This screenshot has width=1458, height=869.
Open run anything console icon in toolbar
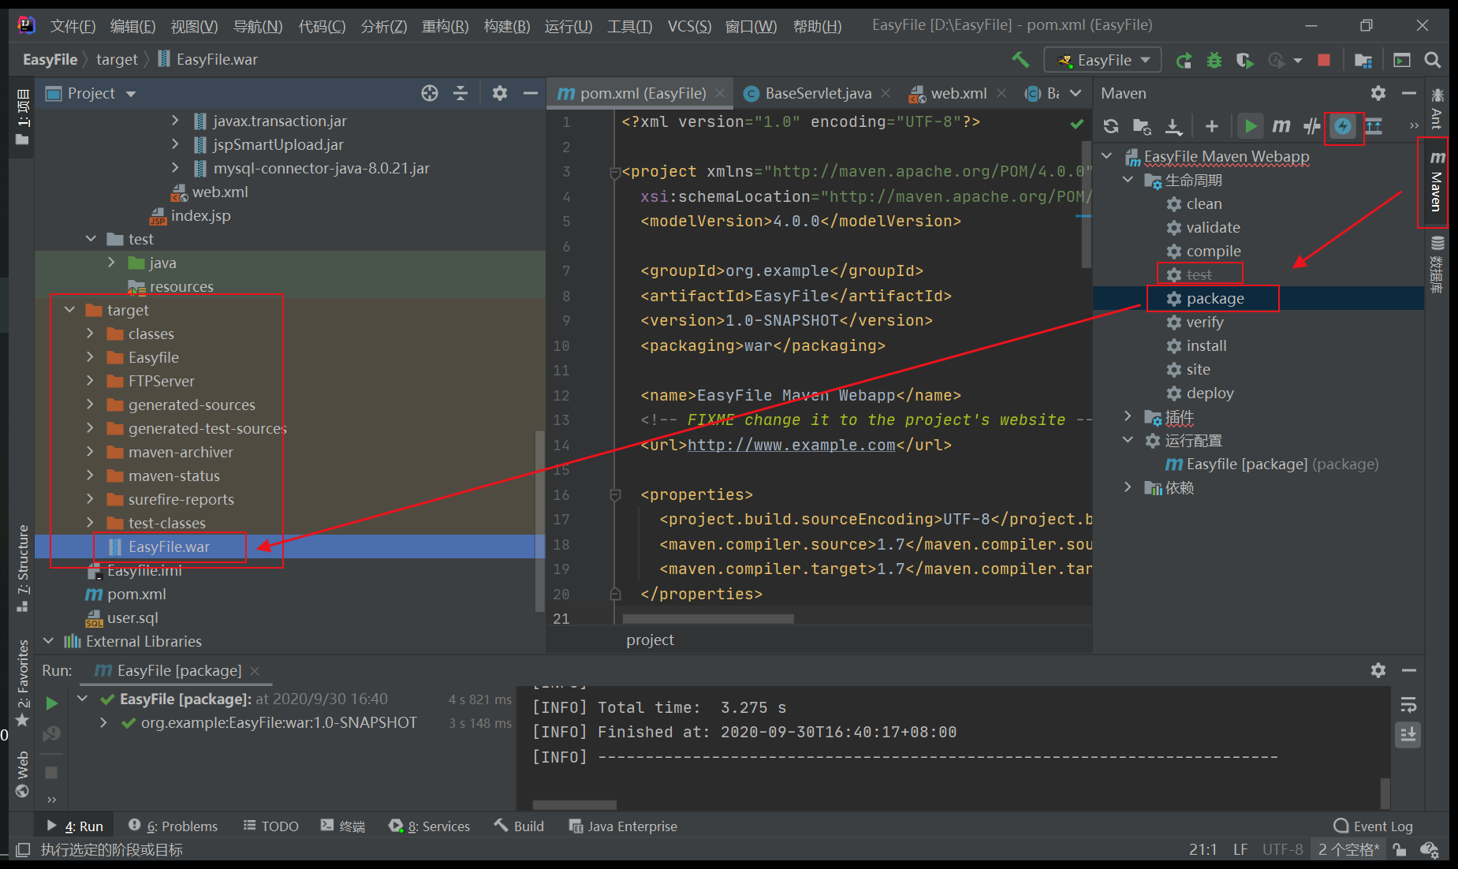pyautogui.click(x=1402, y=60)
